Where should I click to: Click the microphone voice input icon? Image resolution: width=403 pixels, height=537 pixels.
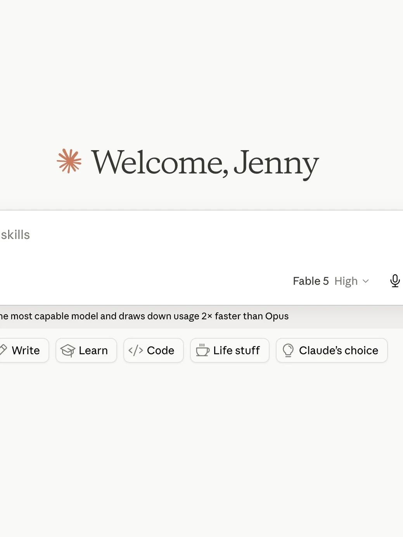pyautogui.click(x=395, y=281)
